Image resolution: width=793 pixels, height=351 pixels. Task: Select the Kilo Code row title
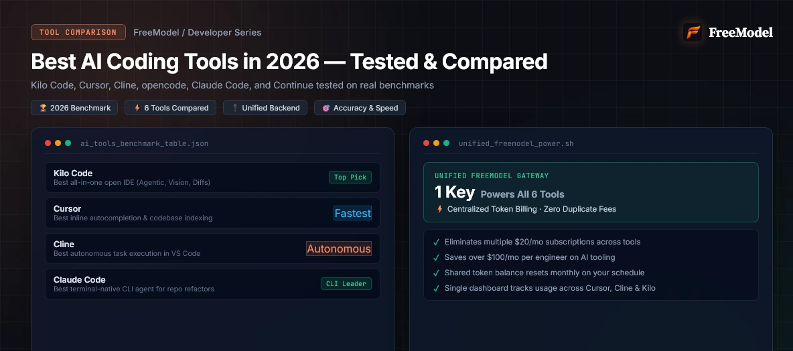click(73, 173)
